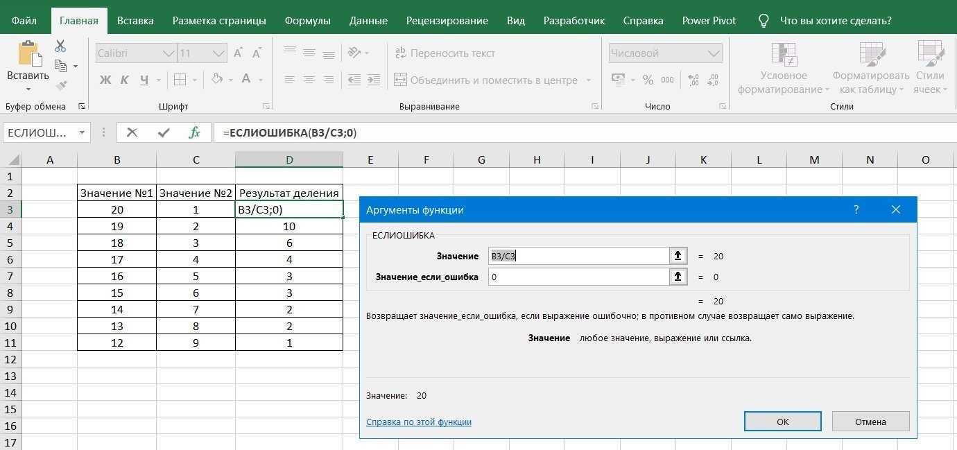Switch to the Вставка ribbon tab

[x=135, y=20]
